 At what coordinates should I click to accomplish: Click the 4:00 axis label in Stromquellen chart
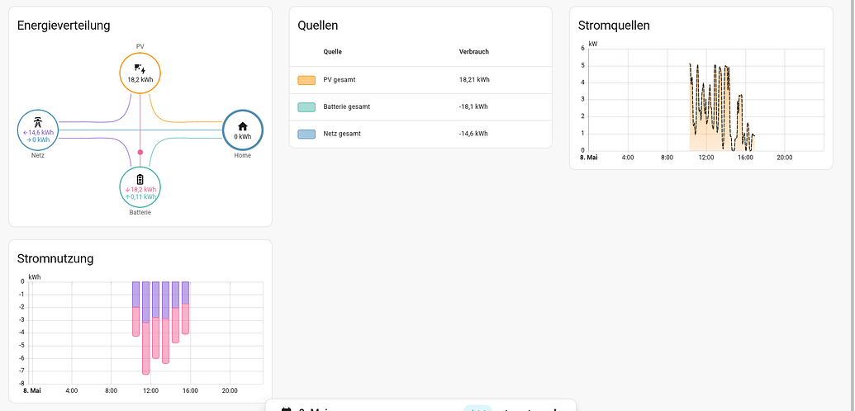coord(628,158)
